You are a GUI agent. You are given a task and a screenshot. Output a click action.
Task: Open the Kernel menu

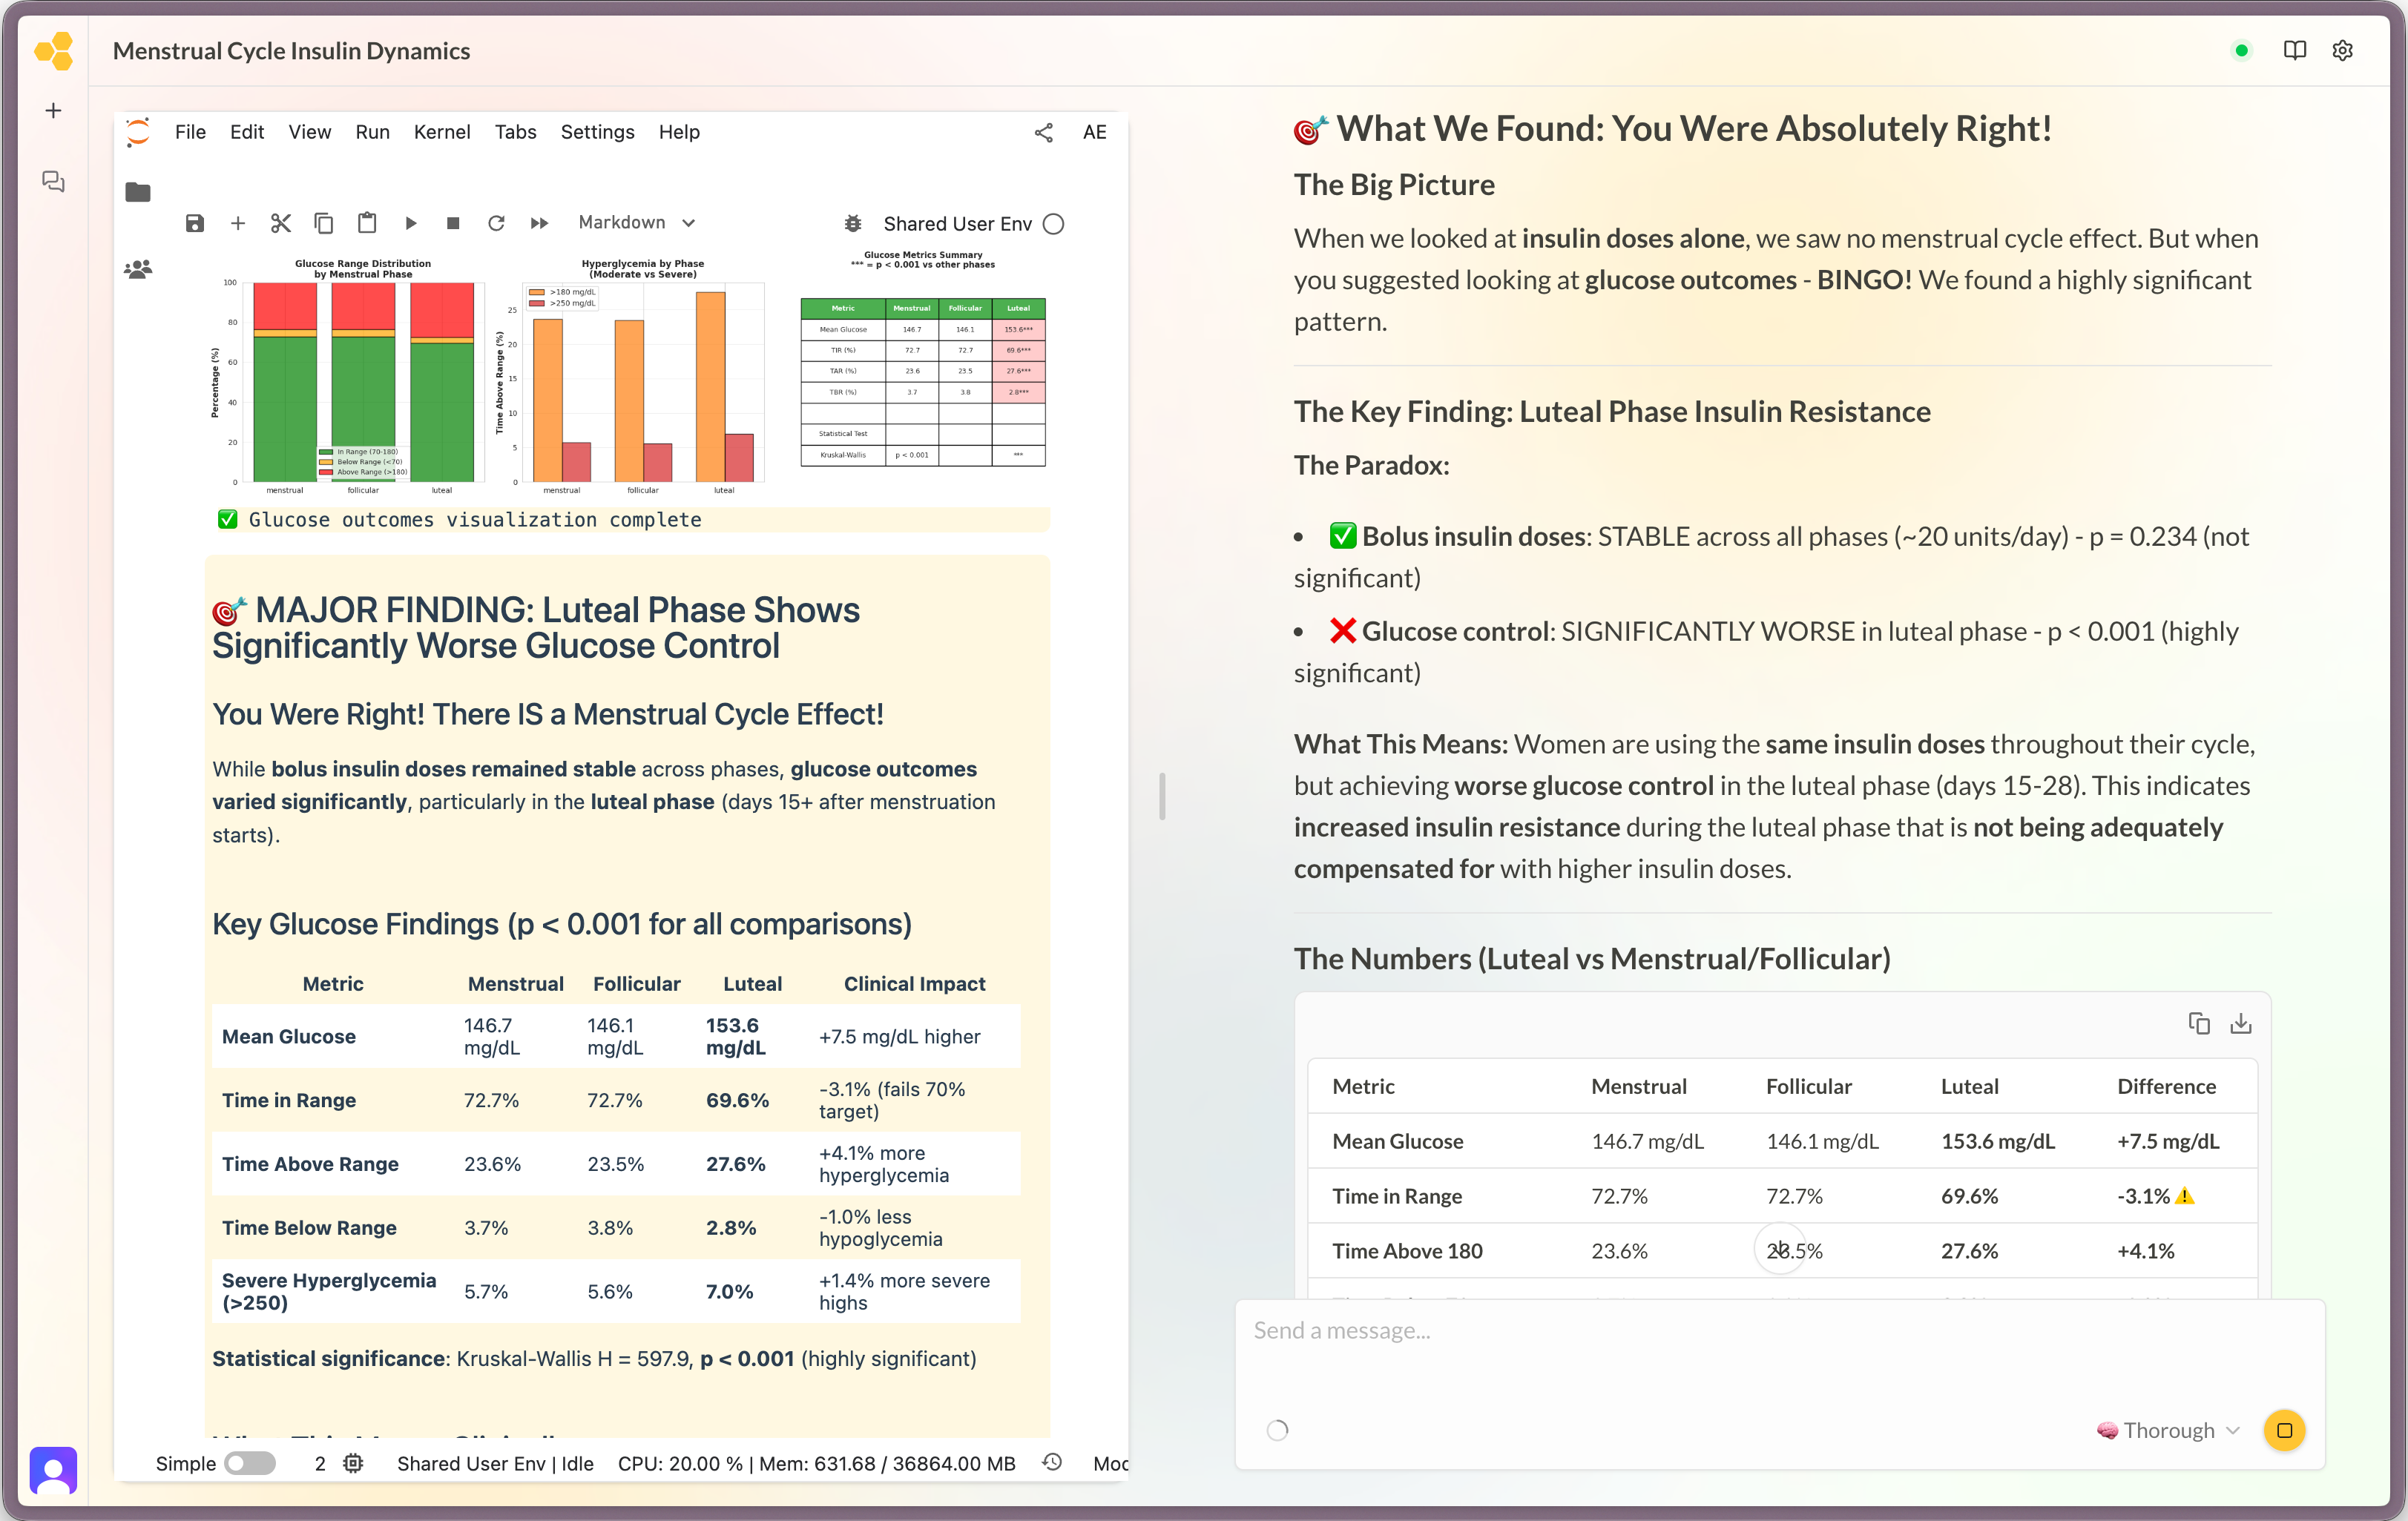coord(442,131)
